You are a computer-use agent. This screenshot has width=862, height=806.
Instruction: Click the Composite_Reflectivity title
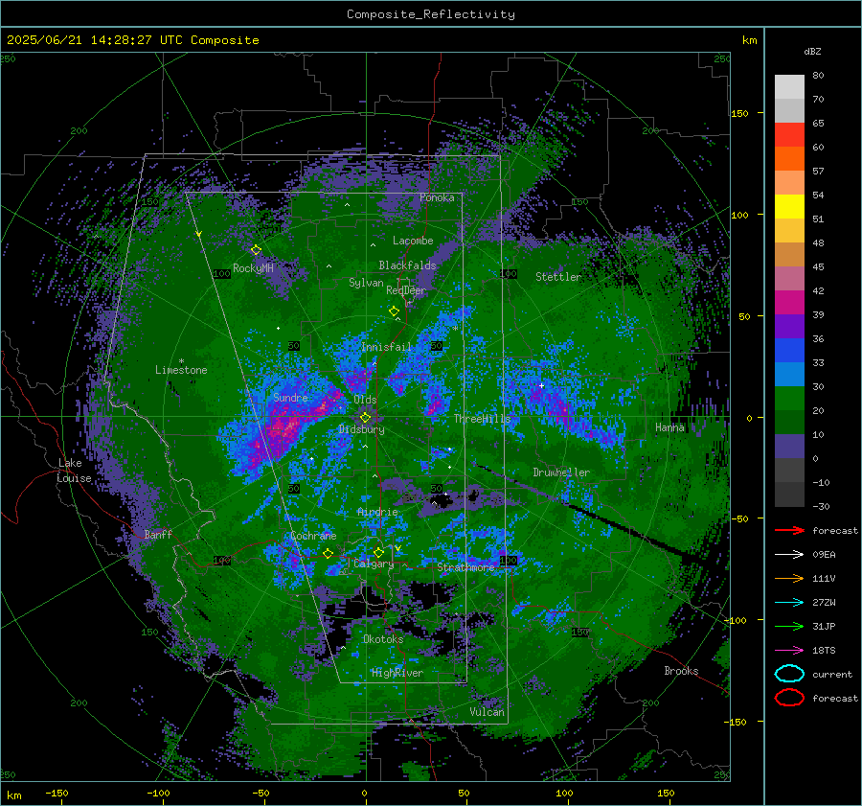click(431, 14)
